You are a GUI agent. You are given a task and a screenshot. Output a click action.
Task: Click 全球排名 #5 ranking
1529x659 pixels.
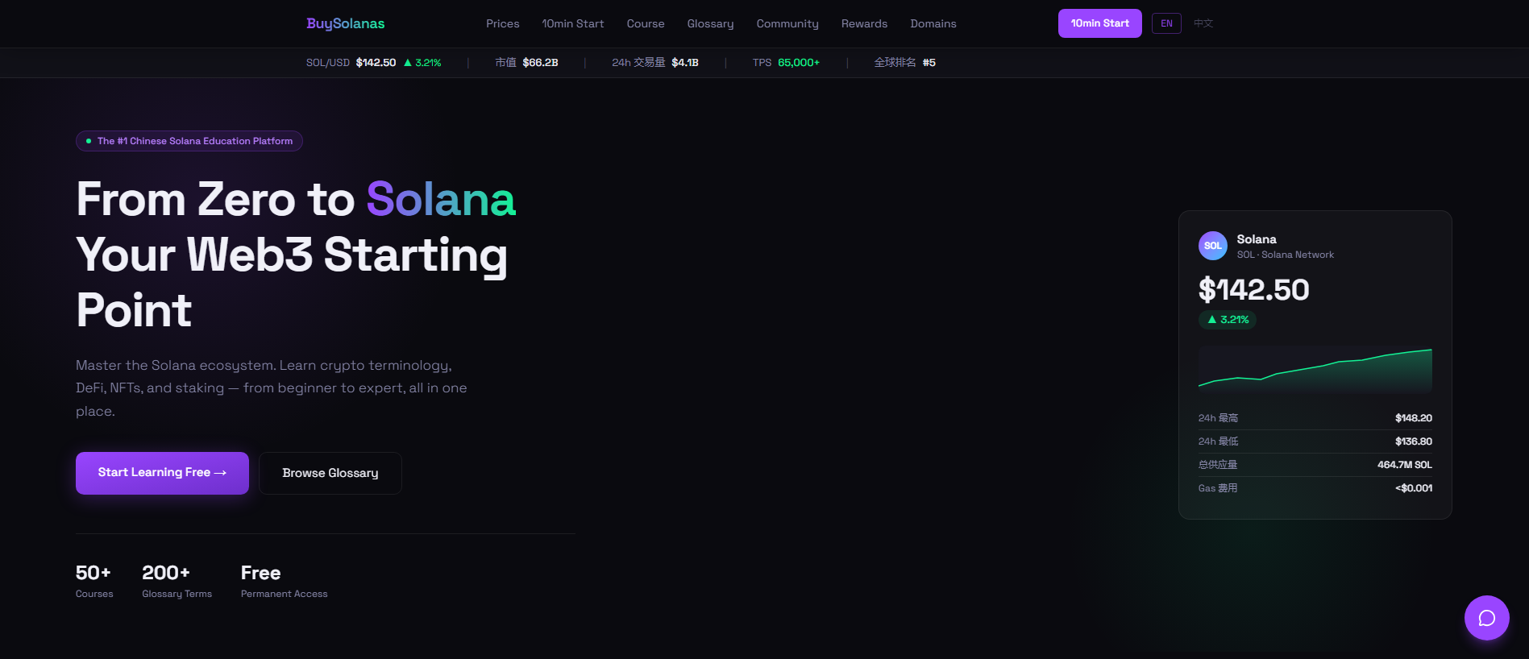coord(905,63)
